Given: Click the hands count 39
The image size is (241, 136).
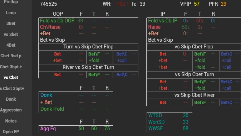Looking at the screenshot, I should 142,4.
